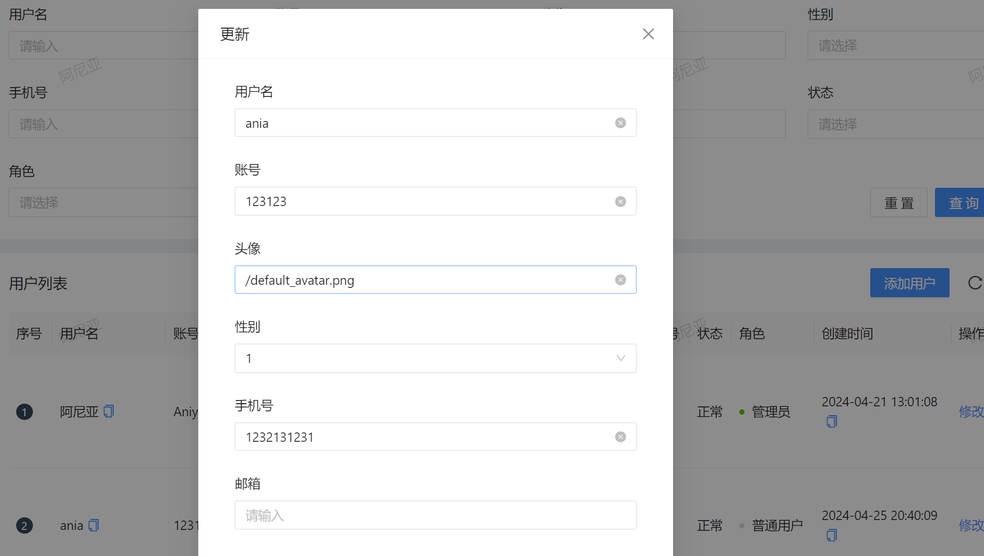This screenshot has width=984, height=556.
Task: Click 修改 link for 阿尼亚 row
Action: tap(971, 412)
